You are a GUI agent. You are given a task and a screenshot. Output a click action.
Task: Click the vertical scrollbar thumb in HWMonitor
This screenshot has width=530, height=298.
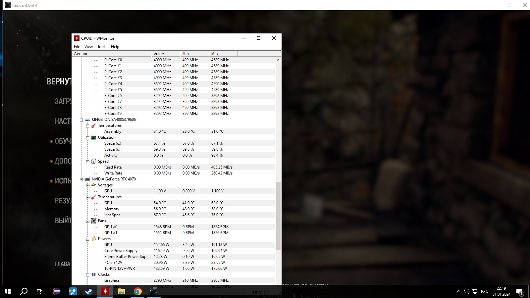point(278,216)
